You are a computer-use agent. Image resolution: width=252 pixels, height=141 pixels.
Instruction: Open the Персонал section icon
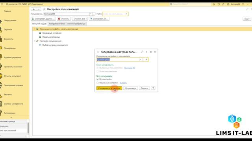tap(1, 30)
